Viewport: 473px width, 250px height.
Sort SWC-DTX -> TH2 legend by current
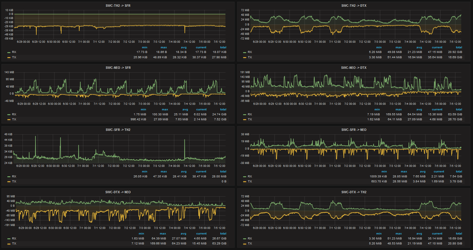pos(437,234)
